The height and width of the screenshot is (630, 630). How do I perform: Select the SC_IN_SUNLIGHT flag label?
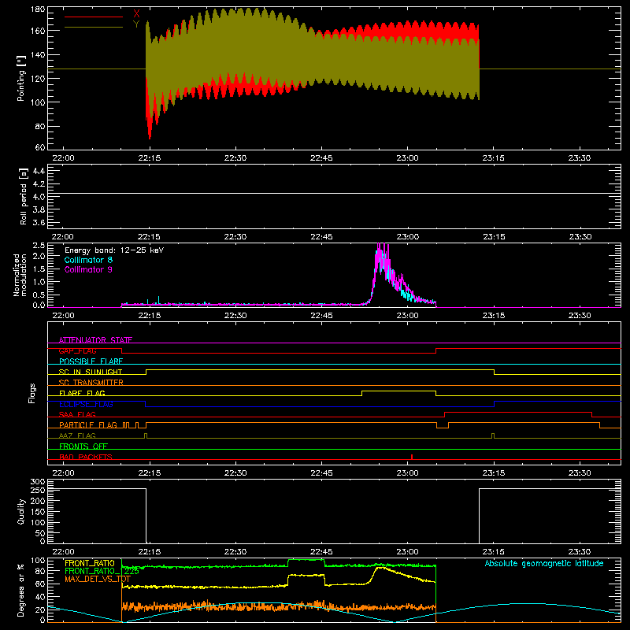coord(91,372)
